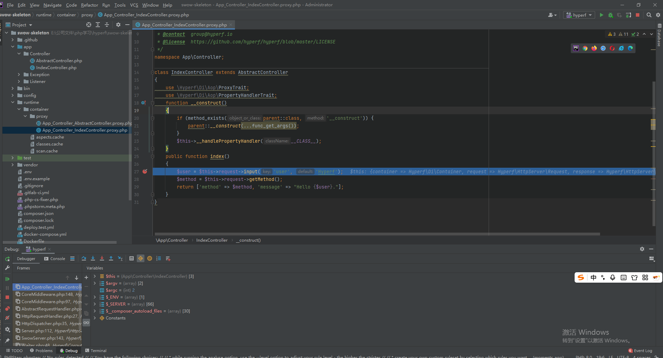Go to next highlighted error arrow

tap(652, 34)
